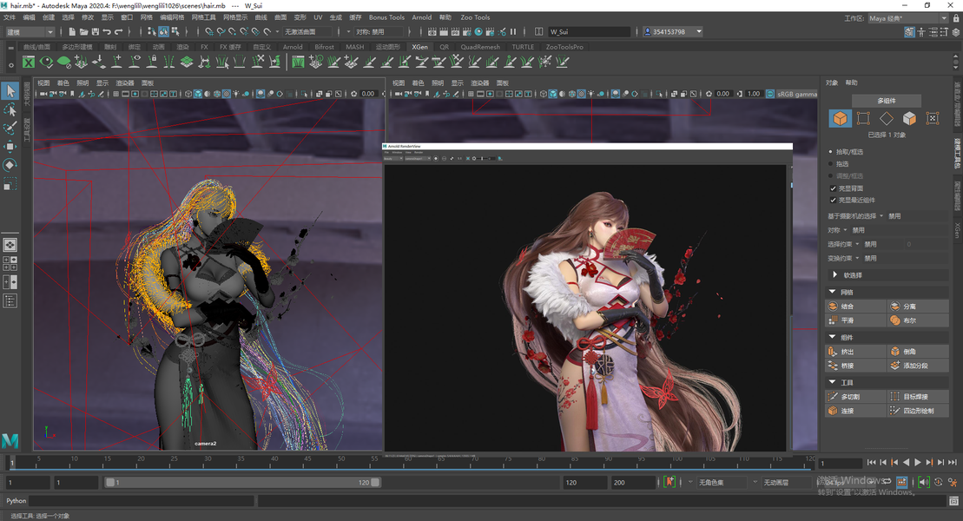Click the 多切割 multi-cut button
Viewport: 963px width, 521px height.
(x=856, y=396)
